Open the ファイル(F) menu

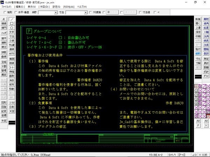[6, 7]
